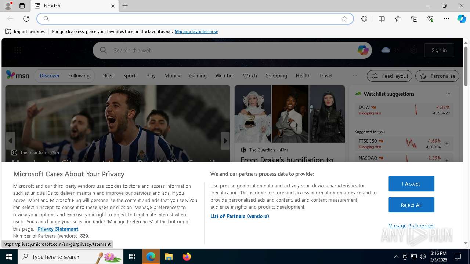This screenshot has height=264, width=470.
Task: Click Import favorites
Action: pyautogui.click(x=25, y=32)
